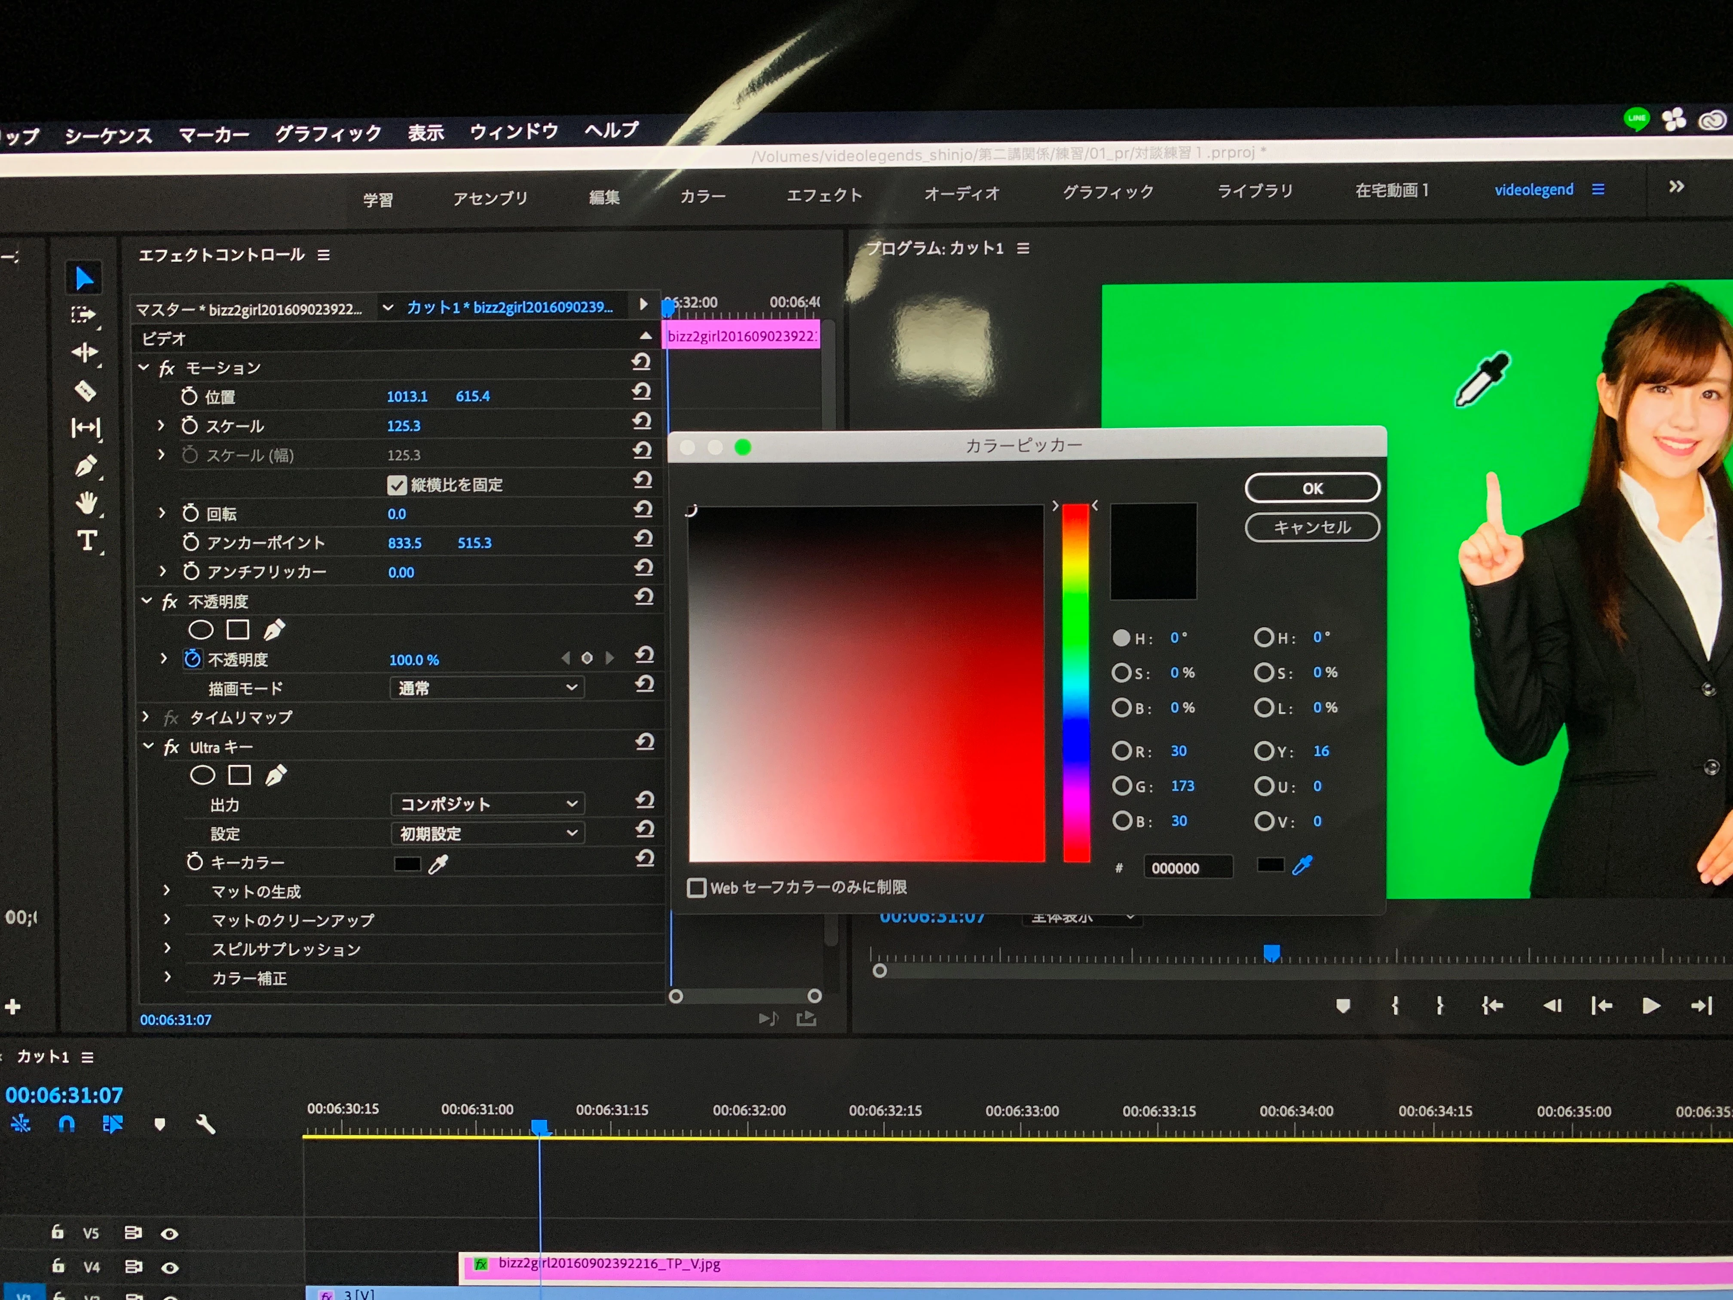Click the eyedropper in the color picker dialog
Image resolution: width=1733 pixels, height=1300 pixels.
point(1302,865)
